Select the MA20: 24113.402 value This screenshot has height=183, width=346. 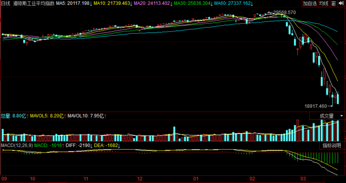coord(152,3)
